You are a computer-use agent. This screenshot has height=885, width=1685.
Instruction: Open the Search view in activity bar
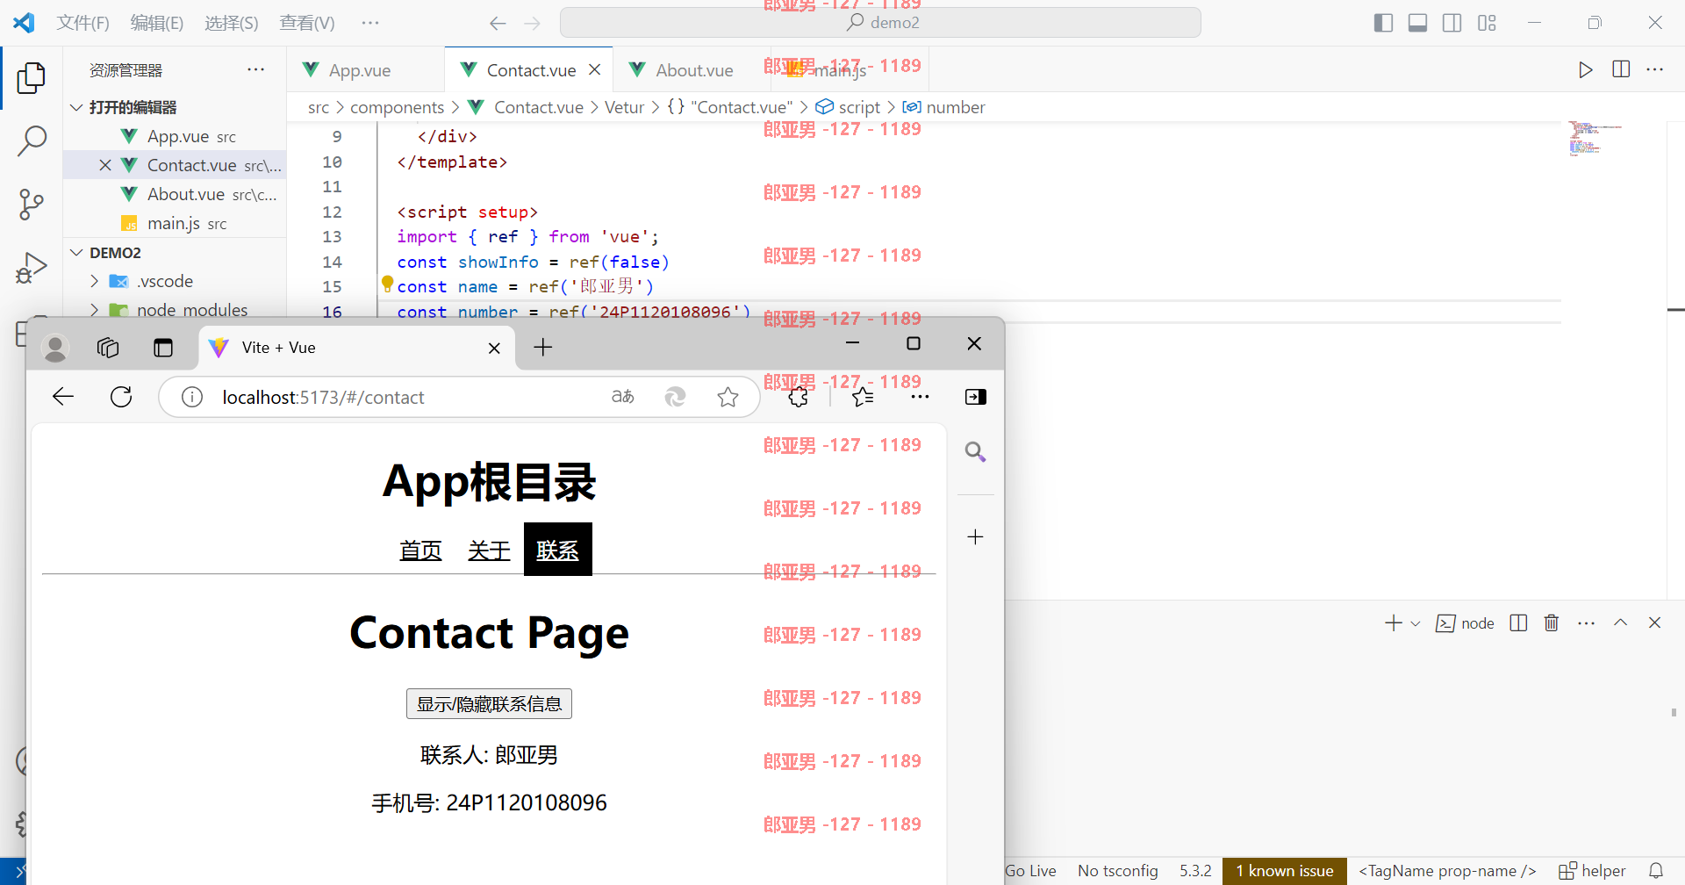click(x=32, y=140)
